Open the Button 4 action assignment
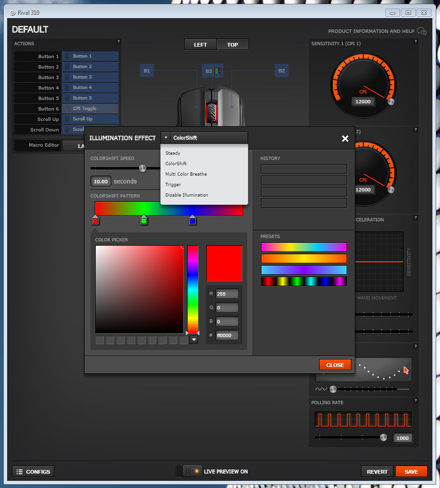This screenshot has width=440, height=488. tap(90, 88)
